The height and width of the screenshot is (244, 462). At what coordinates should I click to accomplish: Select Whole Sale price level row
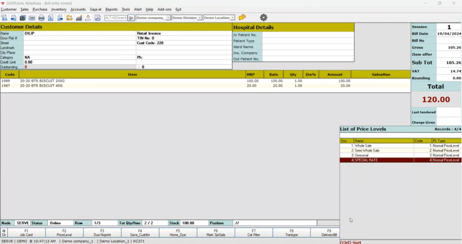click(x=400, y=146)
